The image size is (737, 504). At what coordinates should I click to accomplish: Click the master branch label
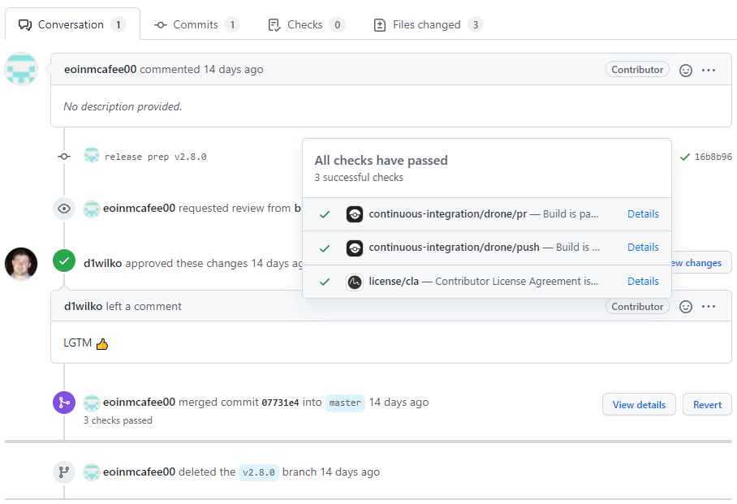click(345, 403)
